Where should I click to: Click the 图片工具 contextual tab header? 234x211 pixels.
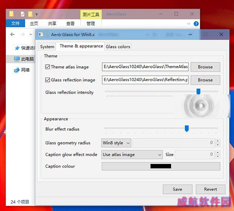pyautogui.click(x=91, y=14)
